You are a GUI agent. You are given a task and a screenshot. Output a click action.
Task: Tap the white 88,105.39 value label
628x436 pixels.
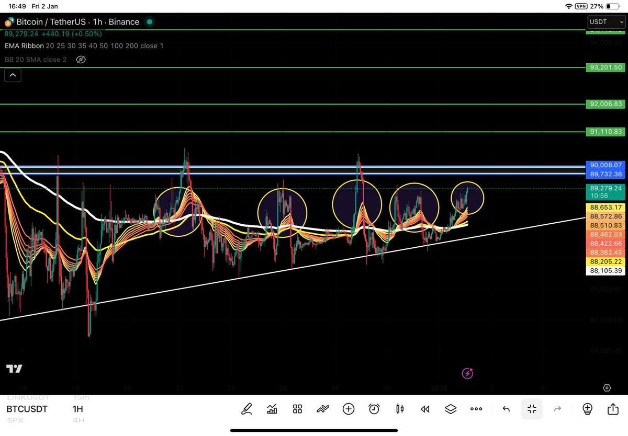[606, 270]
